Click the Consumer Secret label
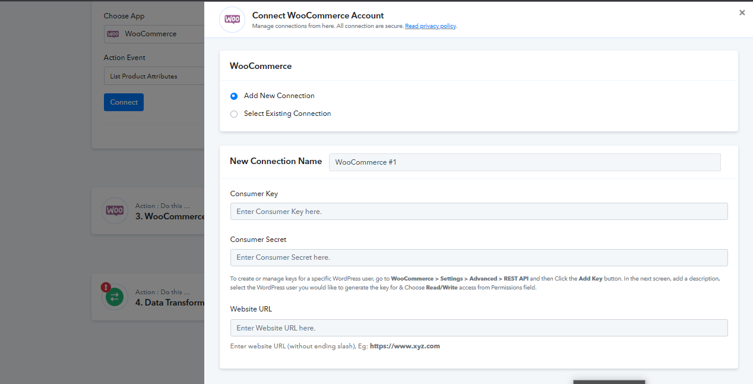The width and height of the screenshot is (753, 384). pos(258,240)
